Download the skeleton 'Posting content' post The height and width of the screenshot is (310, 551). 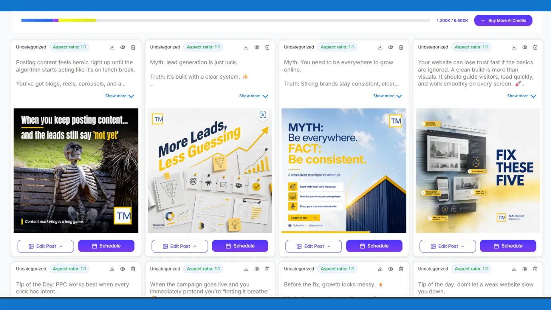click(112, 47)
